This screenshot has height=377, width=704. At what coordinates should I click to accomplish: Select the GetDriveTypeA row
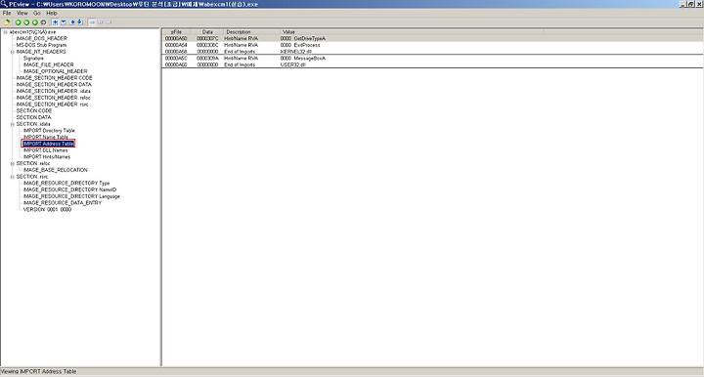pyautogui.click(x=432, y=38)
